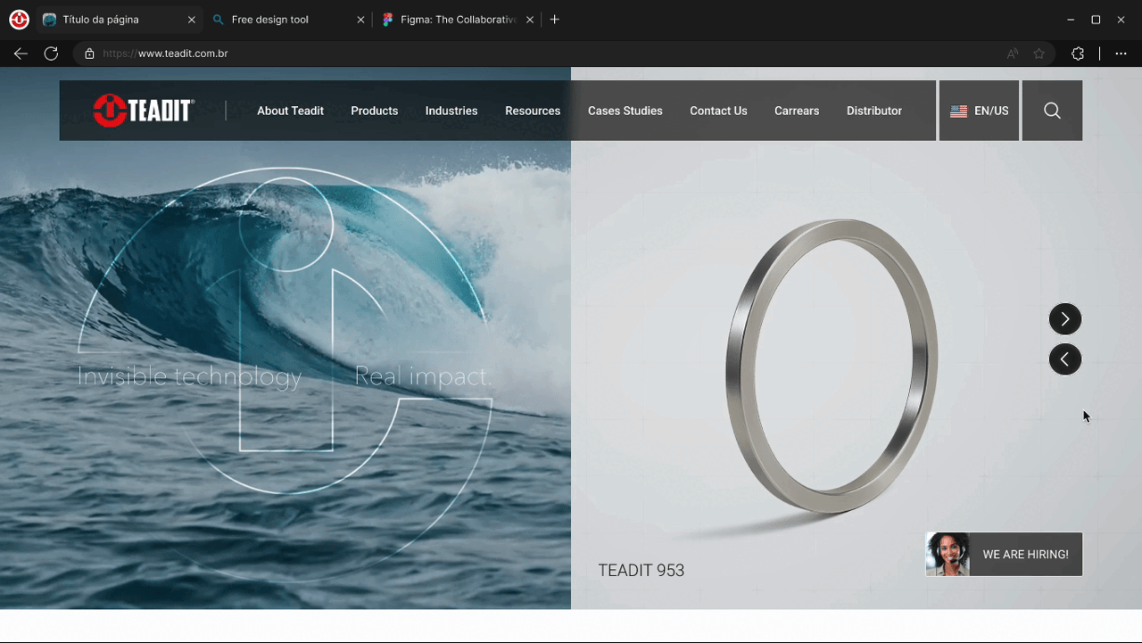Add page to favorites star
Viewport: 1142px width, 643px height.
(x=1039, y=54)
